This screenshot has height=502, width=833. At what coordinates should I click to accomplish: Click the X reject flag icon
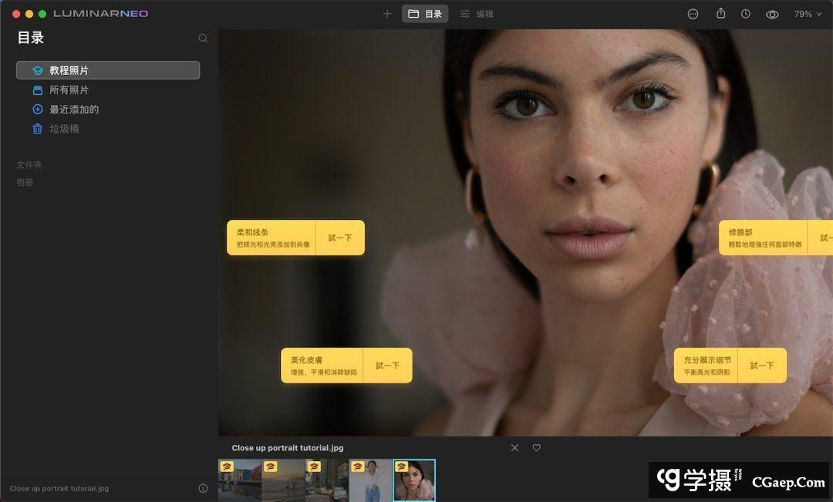514,448
